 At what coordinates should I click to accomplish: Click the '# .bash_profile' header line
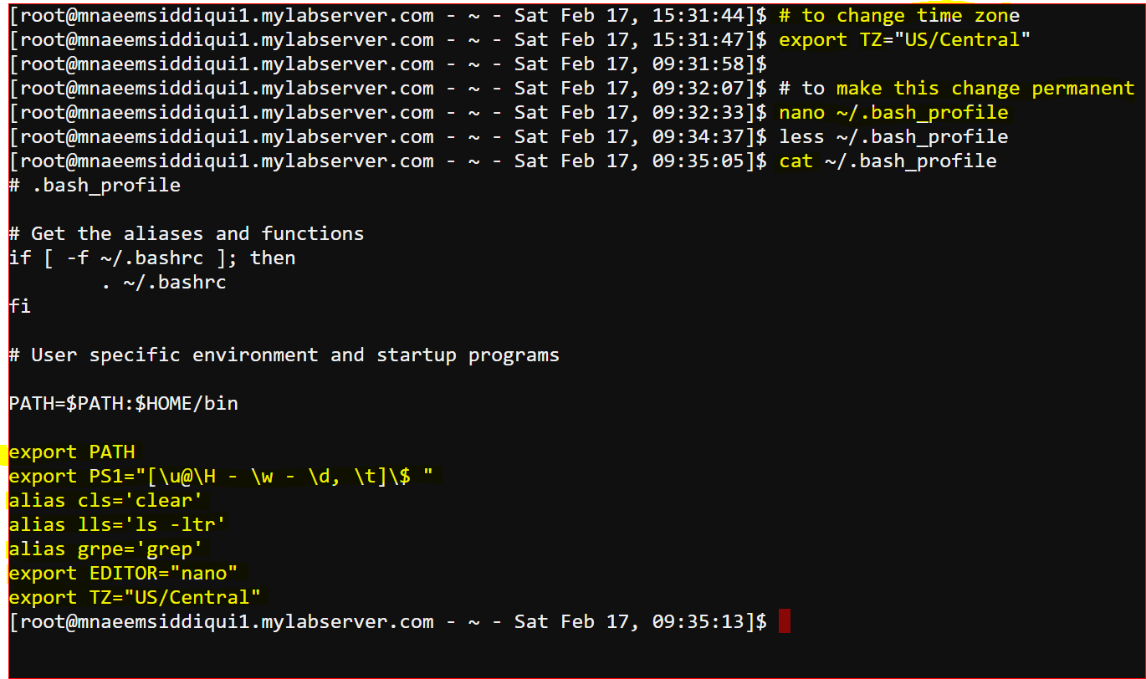95,185
